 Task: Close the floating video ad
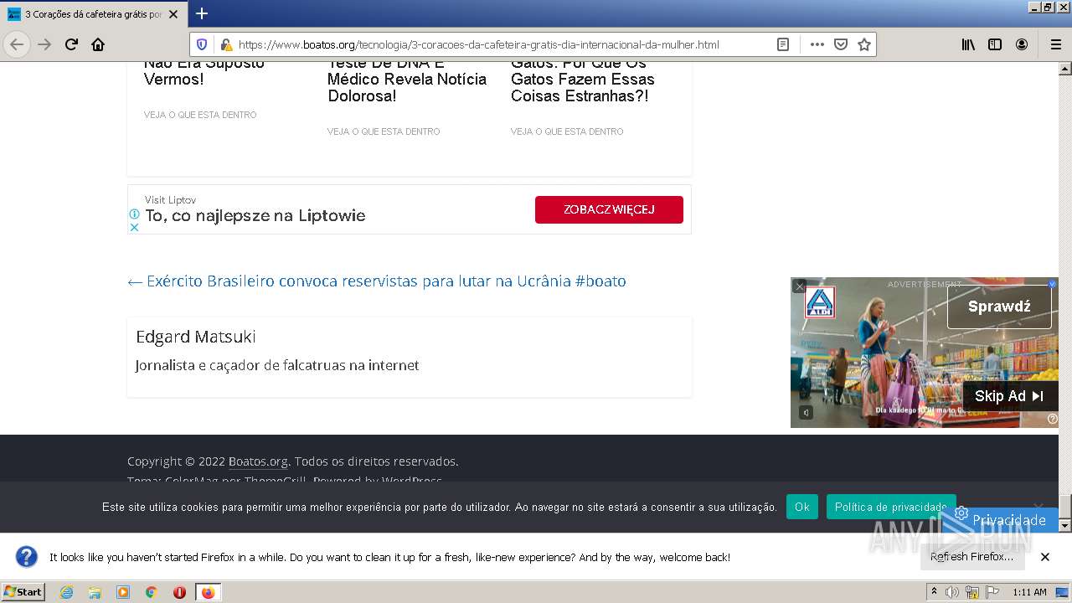[799, 286]
